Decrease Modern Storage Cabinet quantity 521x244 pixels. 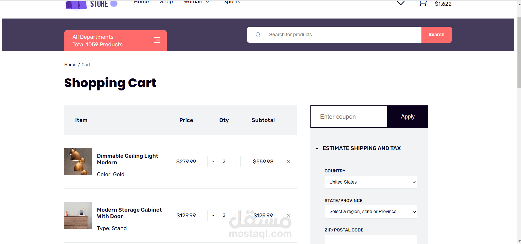[213, 215]
